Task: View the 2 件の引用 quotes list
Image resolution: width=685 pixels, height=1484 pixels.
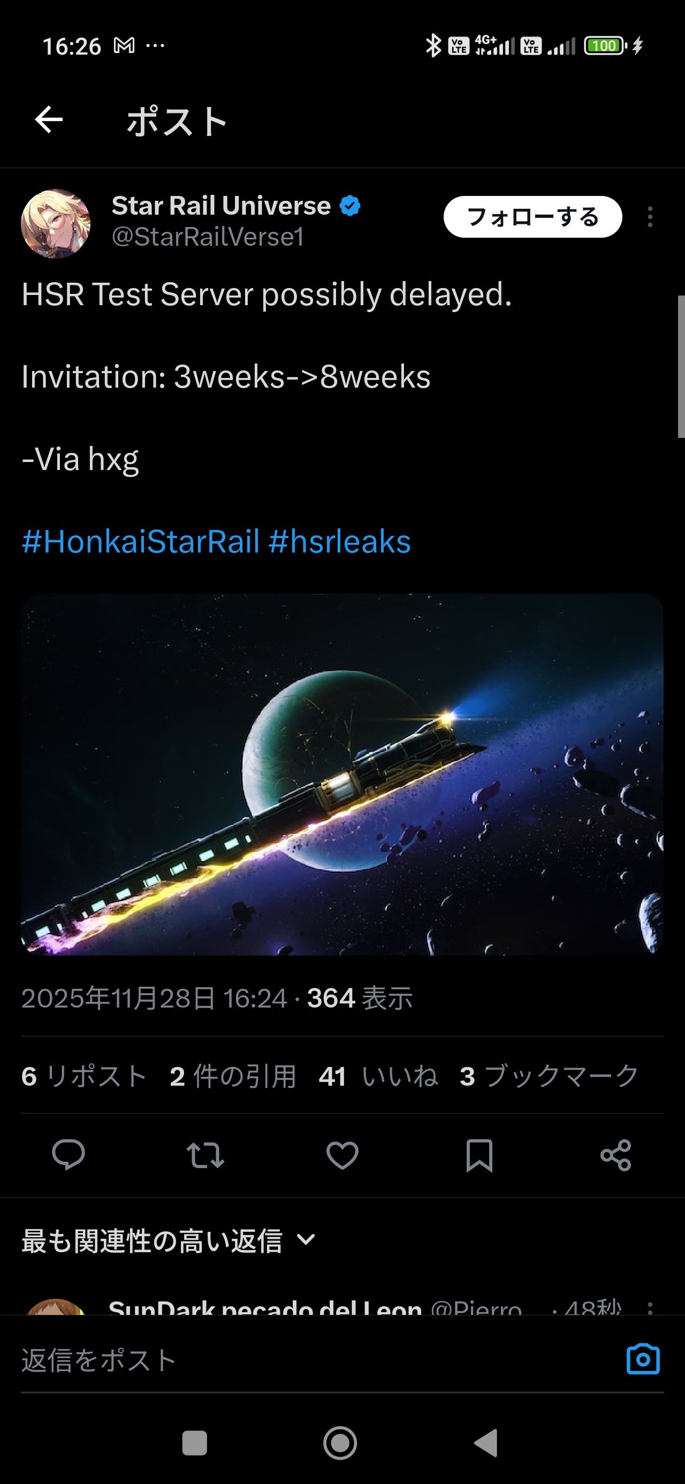Action: pos(233,1076)
